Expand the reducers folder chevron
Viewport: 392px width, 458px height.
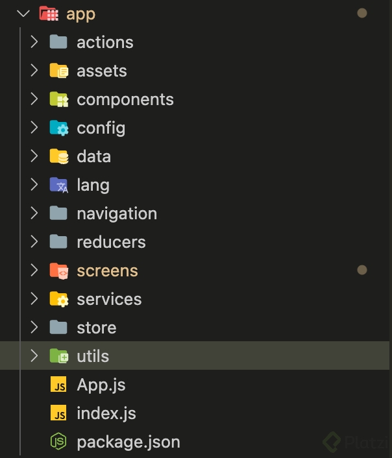(x=35, y=242)
